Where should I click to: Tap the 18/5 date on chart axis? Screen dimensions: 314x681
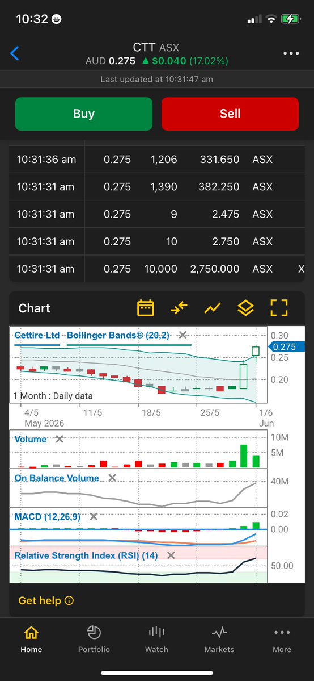(151, 412)
